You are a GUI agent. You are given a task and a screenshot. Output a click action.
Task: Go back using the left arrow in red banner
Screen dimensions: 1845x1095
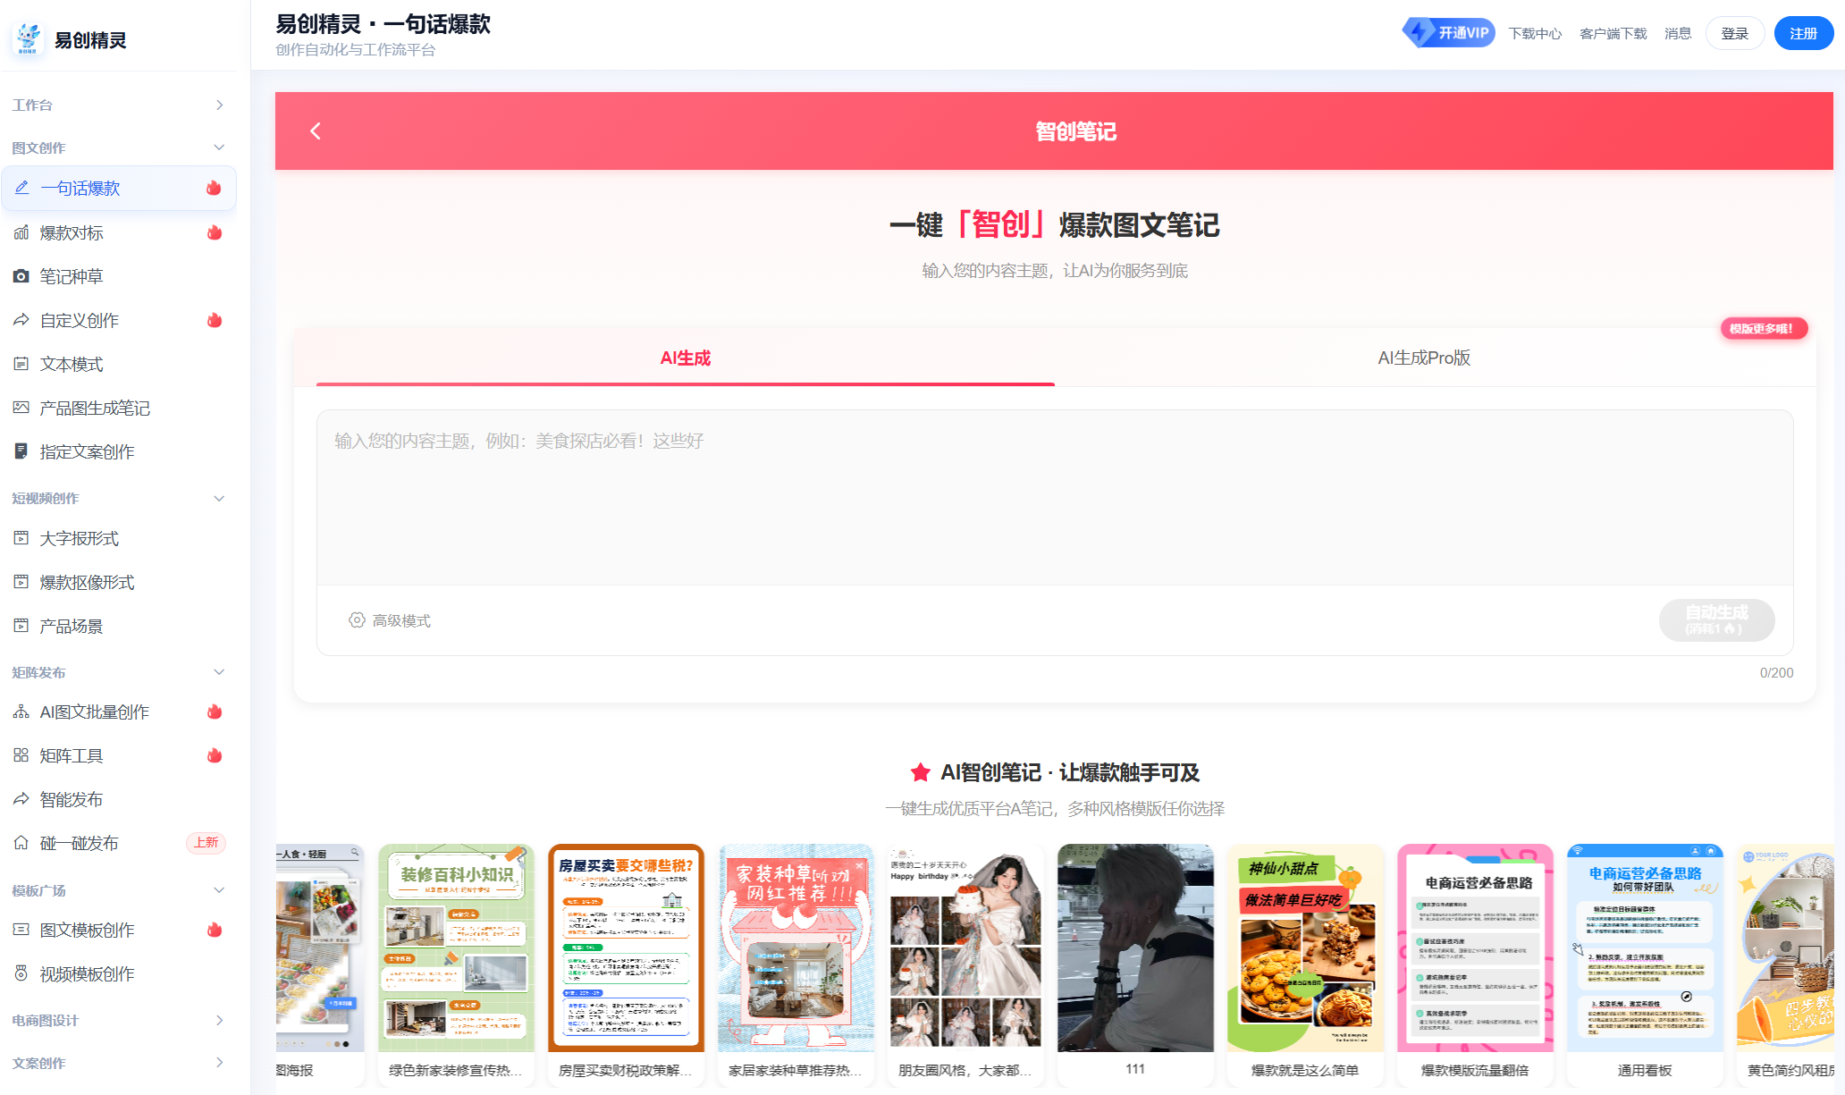(316, 131)
